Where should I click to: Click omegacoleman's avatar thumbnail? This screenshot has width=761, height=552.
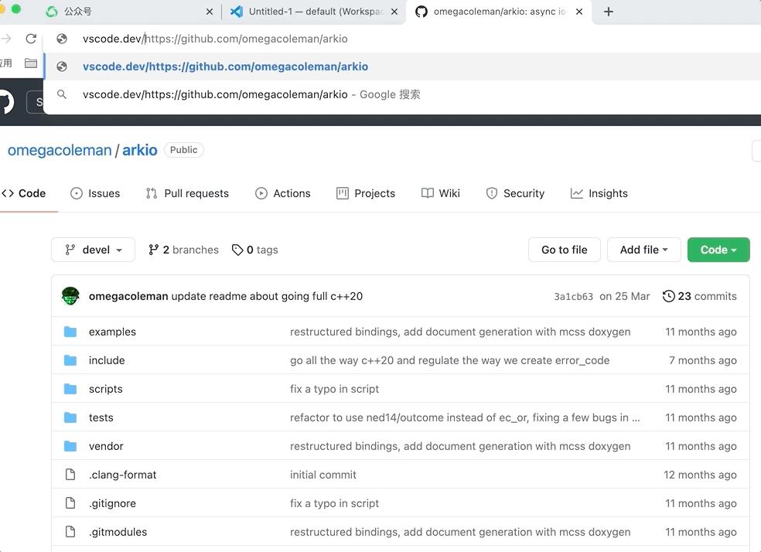pos(70,296)
